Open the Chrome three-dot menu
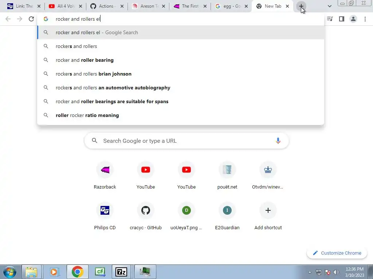Viewport: 373px width, 279px height. (365, 19)
